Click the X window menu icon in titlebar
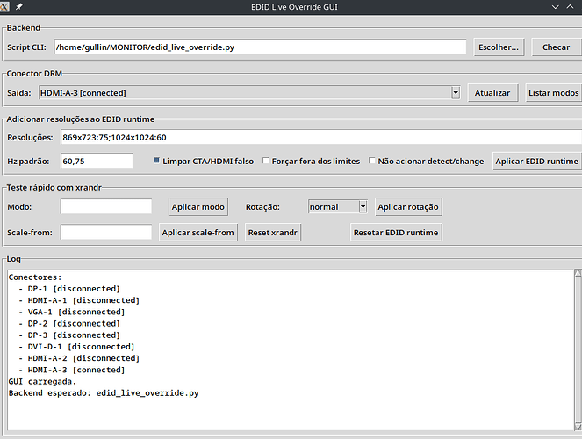This screenshot has width=582, height=439. pos(4,7)
